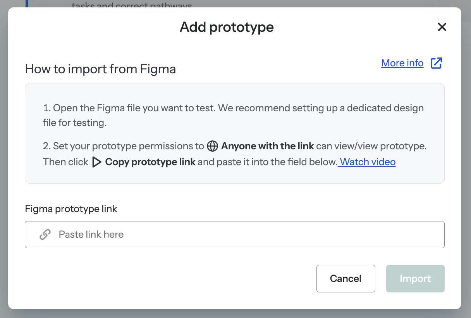Close the Add prototype dialog

[x=442, y=27]
